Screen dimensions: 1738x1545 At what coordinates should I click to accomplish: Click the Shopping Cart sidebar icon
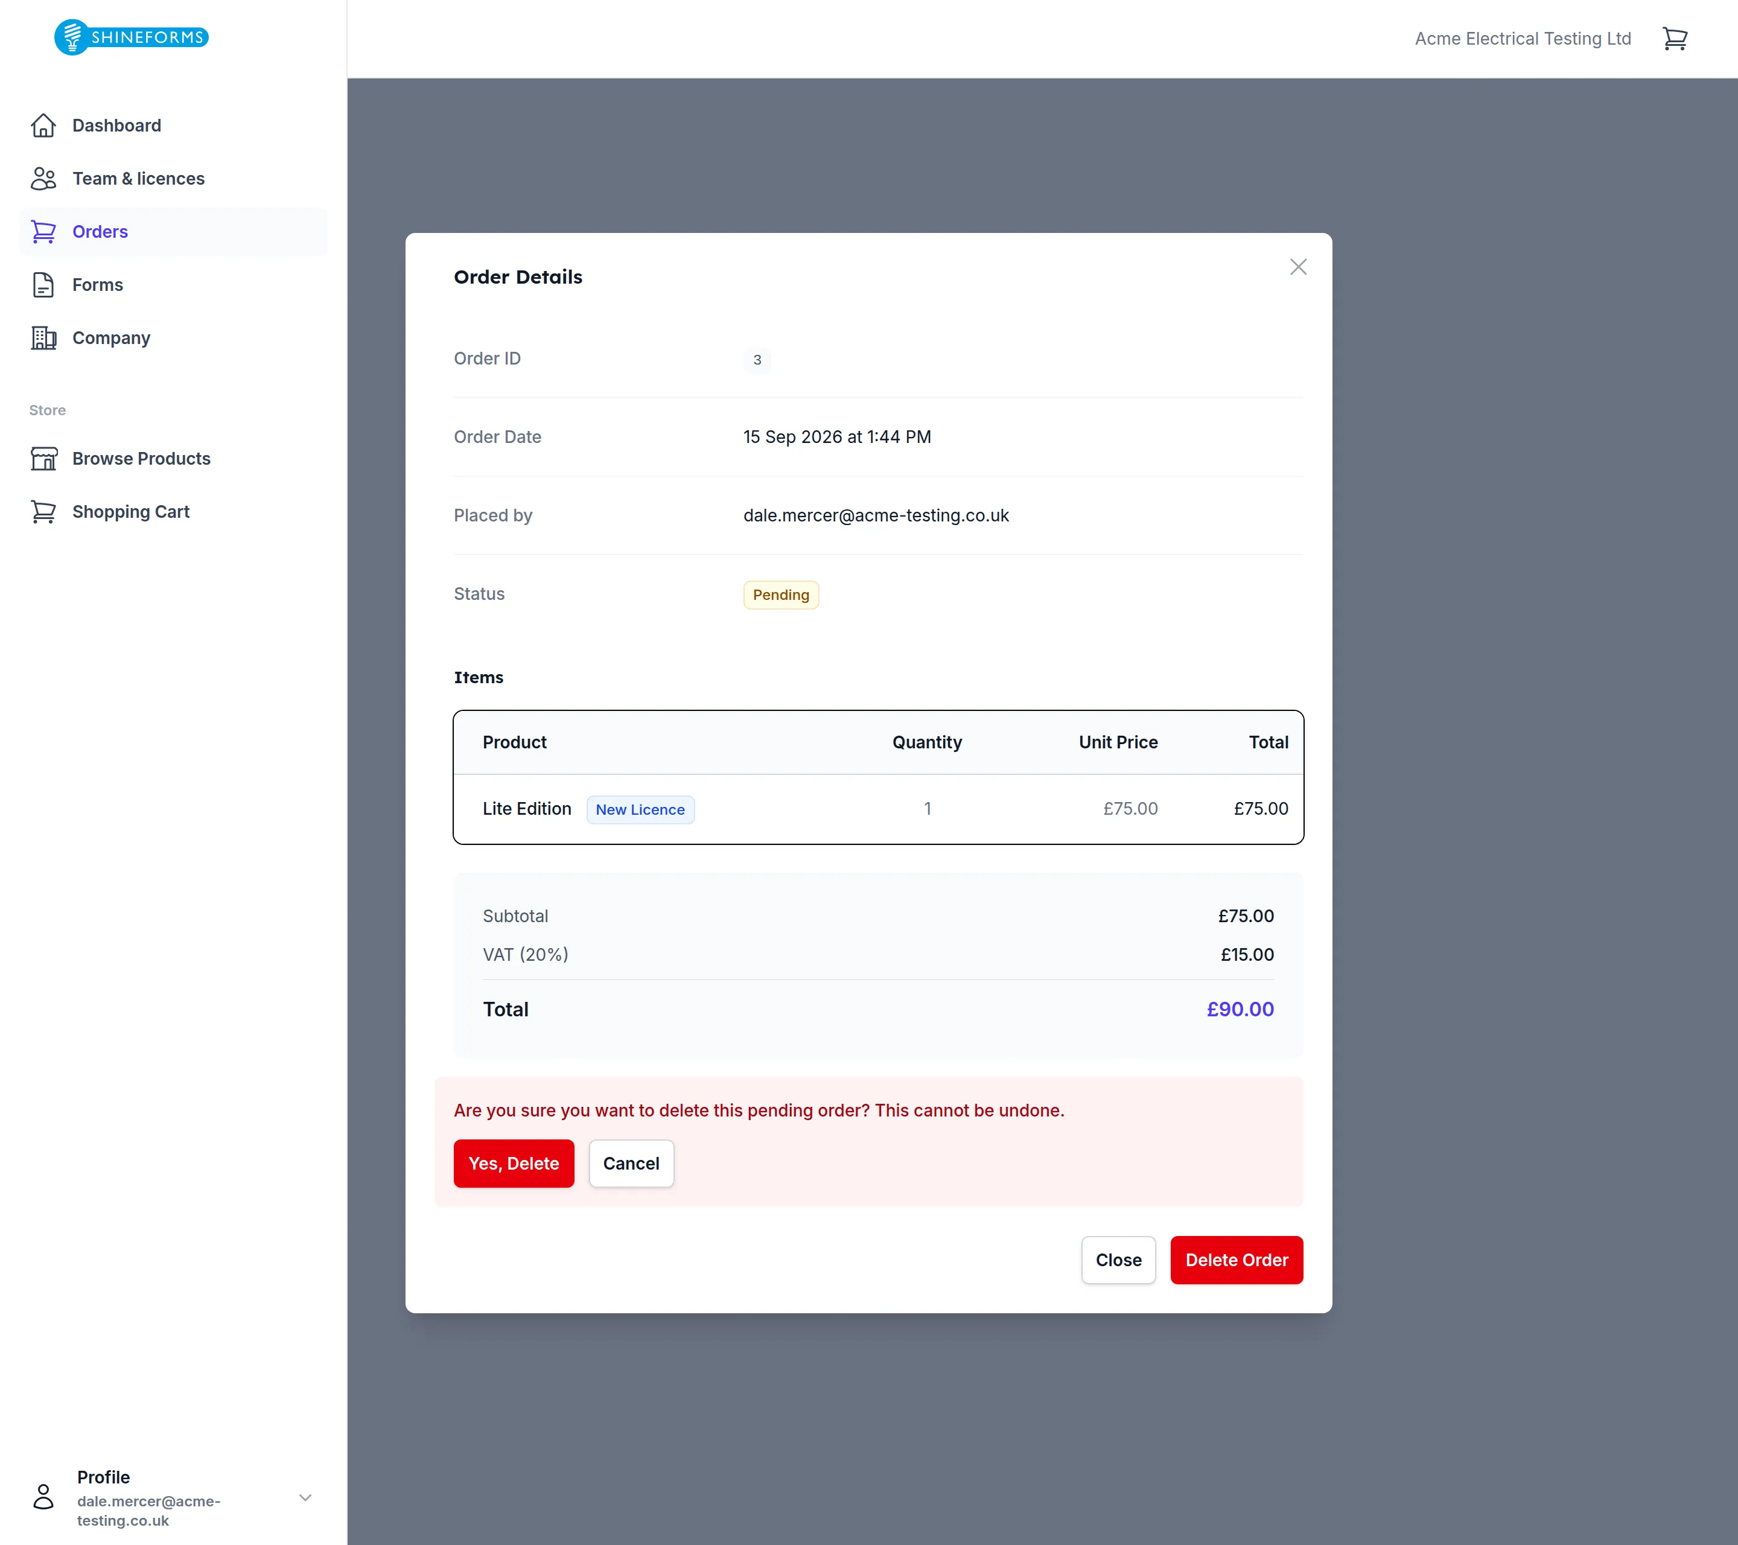point(43,512)
